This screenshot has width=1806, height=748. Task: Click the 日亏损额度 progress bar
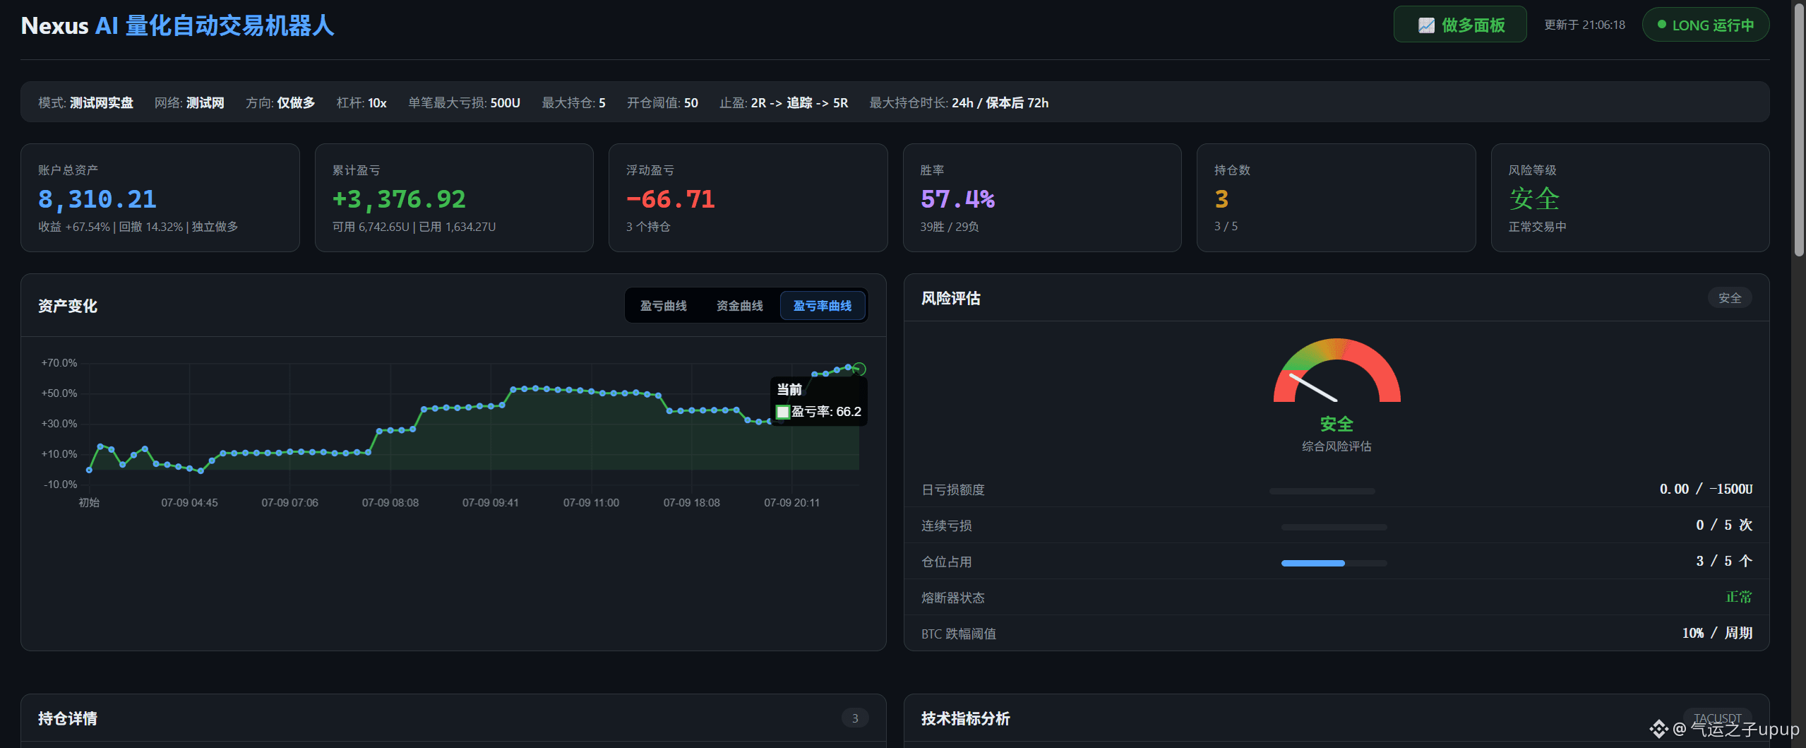1322,491
